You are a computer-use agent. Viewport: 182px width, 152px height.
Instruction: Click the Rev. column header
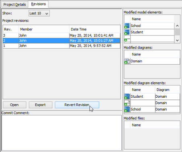(11, 29)
